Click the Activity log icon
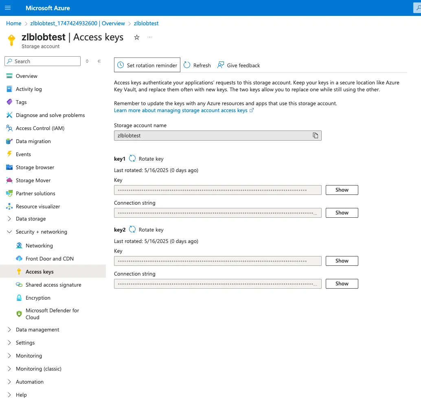421x413 pixels. point(9,89)
